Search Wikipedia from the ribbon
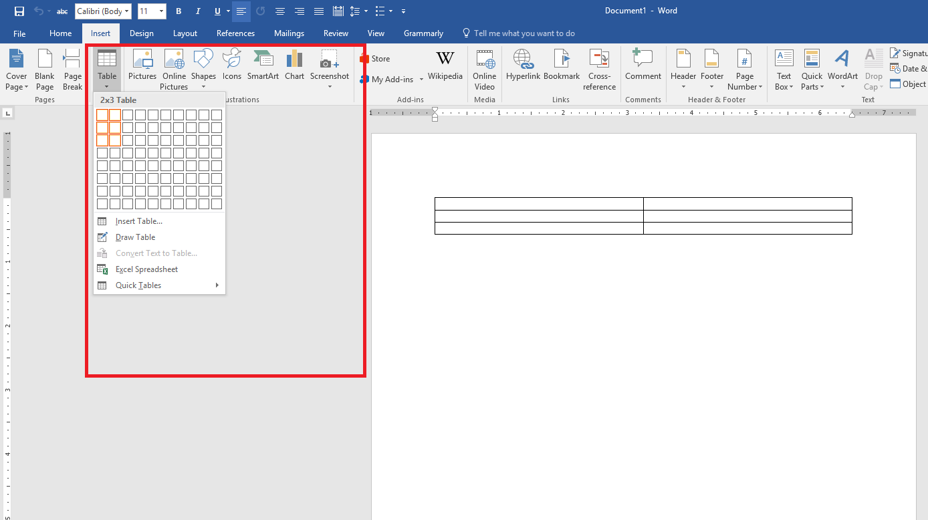The width and height of the screenshot is (928, 520). coord(445,67)
